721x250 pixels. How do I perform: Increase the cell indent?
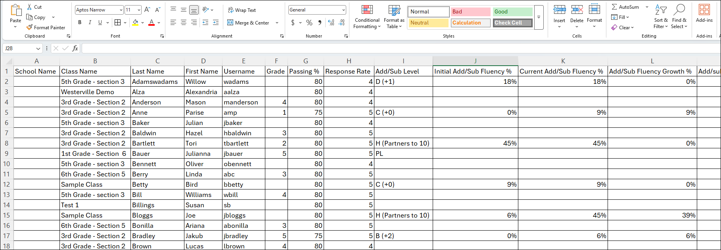[216, 23]
